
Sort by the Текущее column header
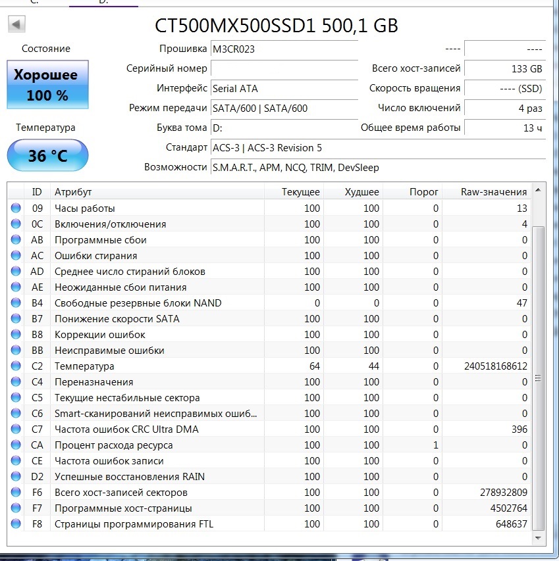[294, 192]
